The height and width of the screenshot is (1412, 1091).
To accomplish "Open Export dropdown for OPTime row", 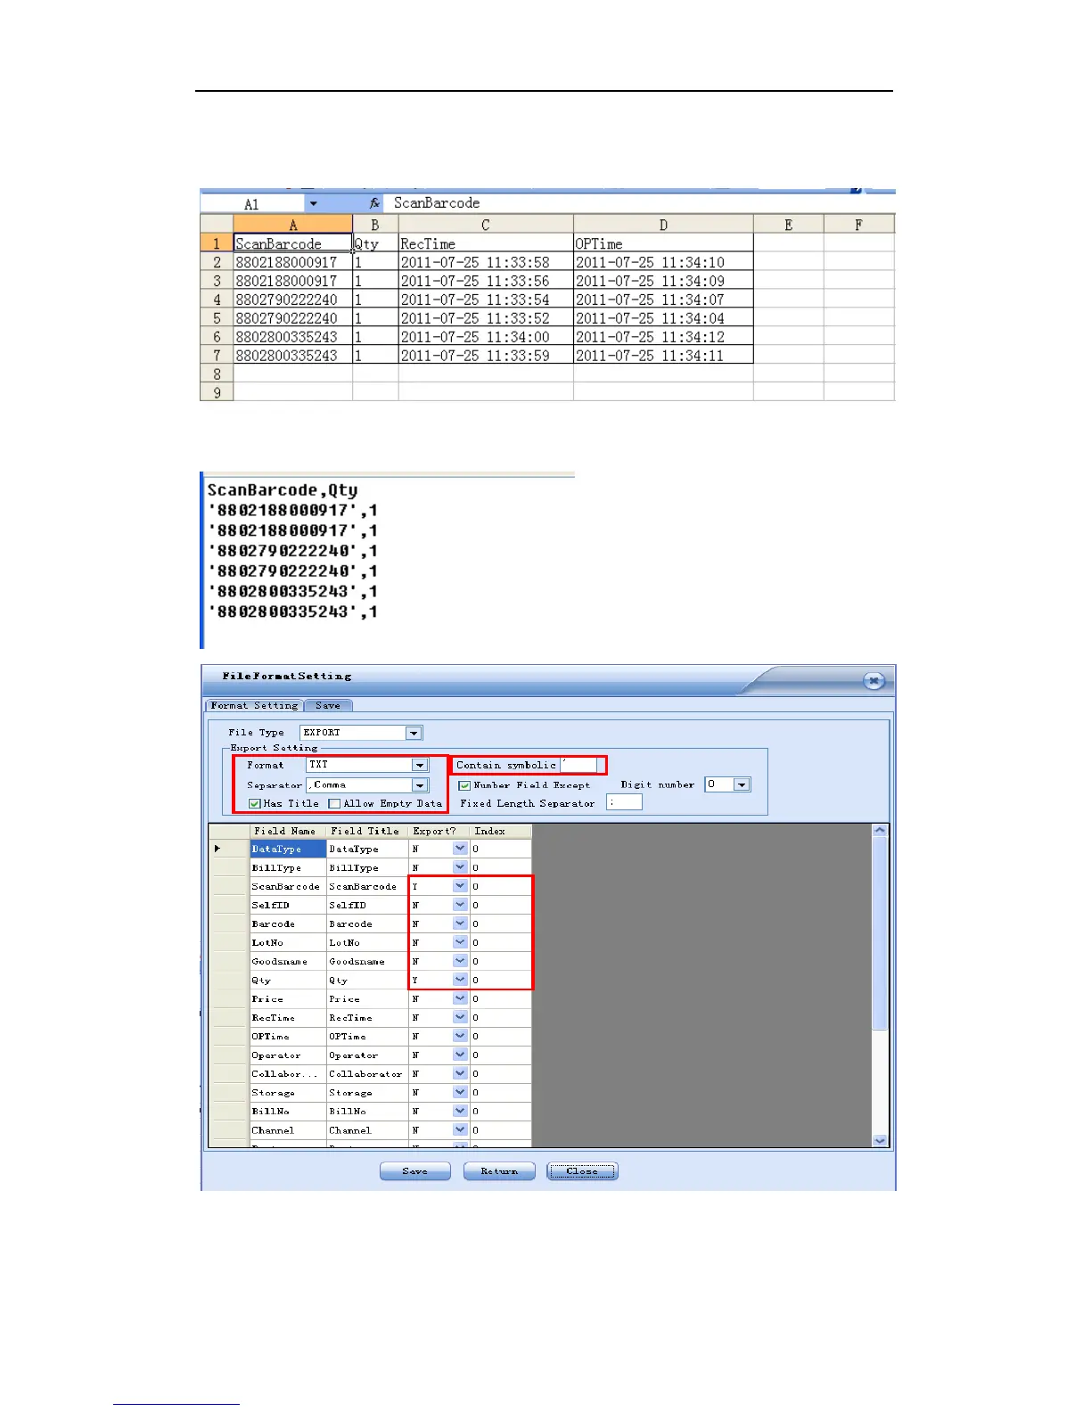I will pyautogui.click(x=460, y=1036).
